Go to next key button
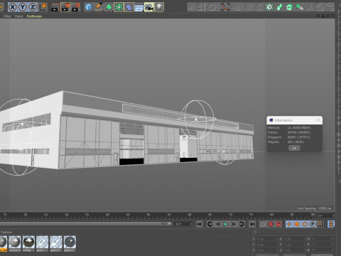This screenshot has width=341, height=256. (x=242, y=224)
